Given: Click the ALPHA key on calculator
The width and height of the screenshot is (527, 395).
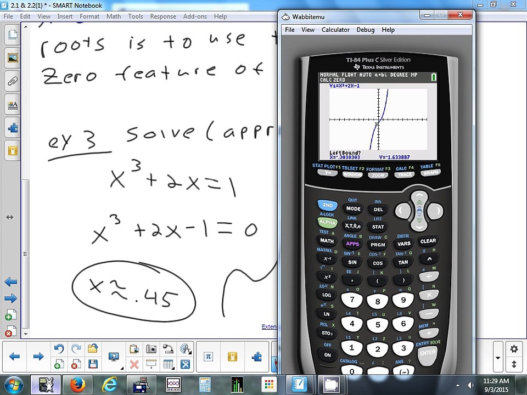Looking at the screenshot, I should 327,222.
